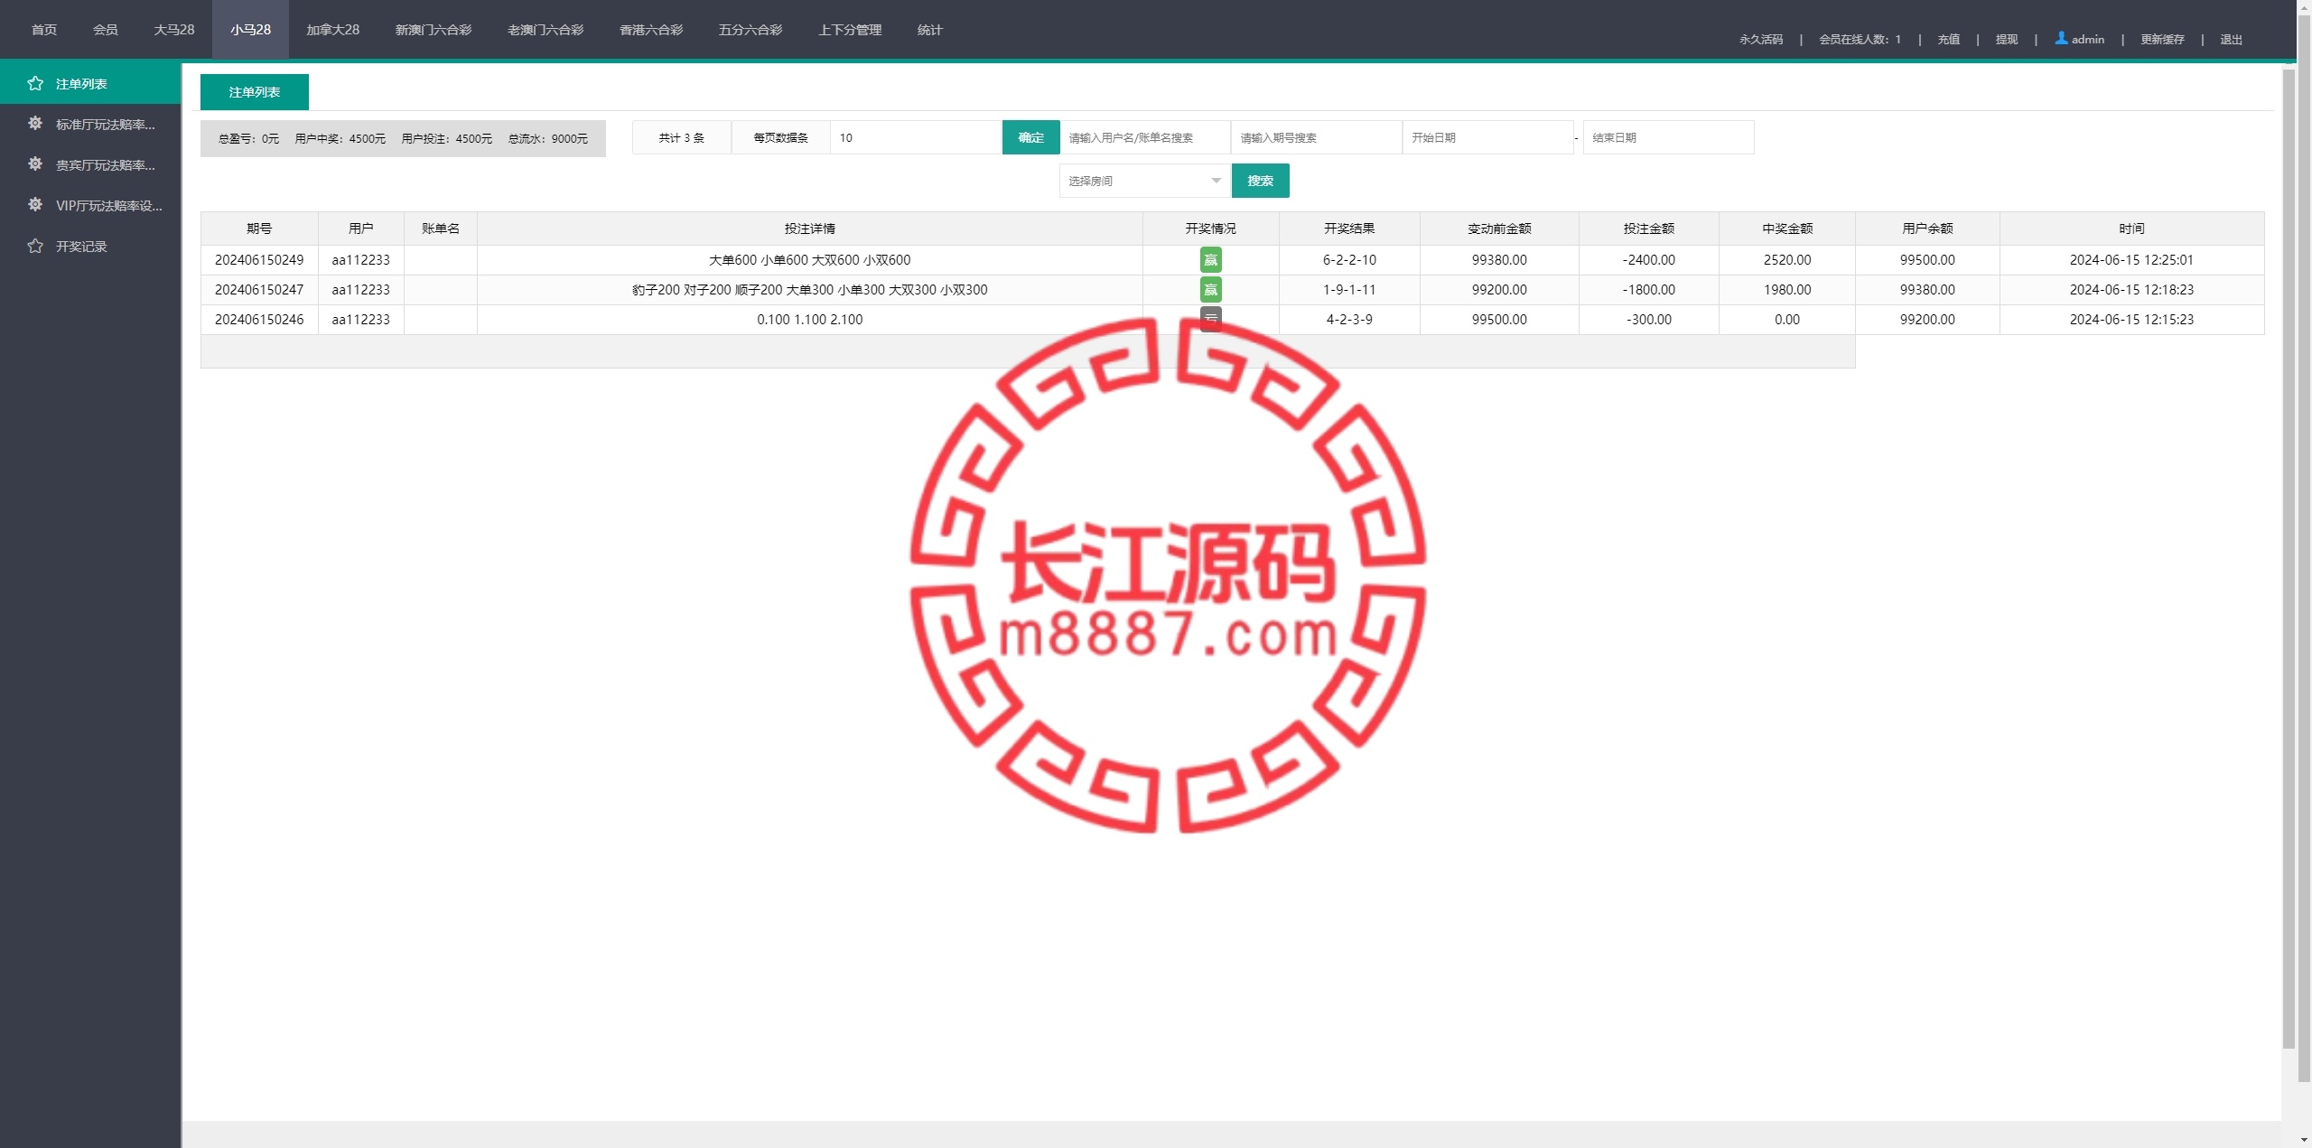Toggle green 高 status on row 202406150247

tap(1209, 289)
